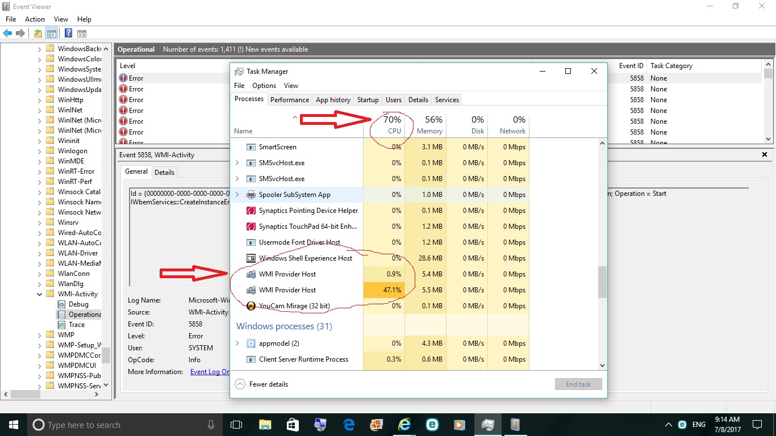This screenshot has height=436, width=776.
Task: Toggle the show/hide console tree toolbar icon
Action: coord(52,33)
